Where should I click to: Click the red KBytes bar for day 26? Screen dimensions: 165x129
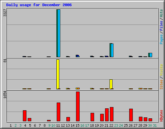point(131,115)
